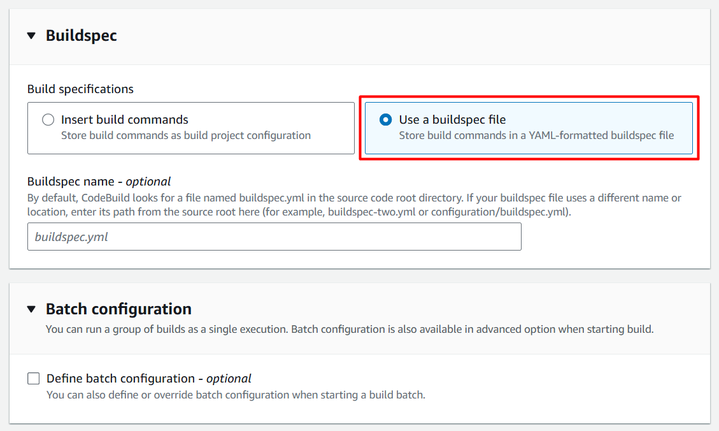Click the "run a group of builds" description

349,330
